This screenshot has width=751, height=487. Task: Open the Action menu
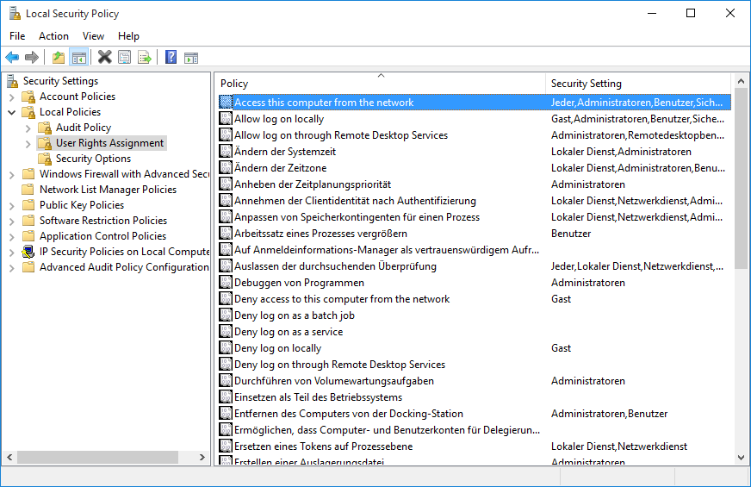(53, 36)
